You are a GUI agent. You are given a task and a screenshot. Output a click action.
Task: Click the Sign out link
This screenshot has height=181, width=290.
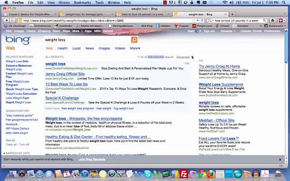[x=209, y=31]
